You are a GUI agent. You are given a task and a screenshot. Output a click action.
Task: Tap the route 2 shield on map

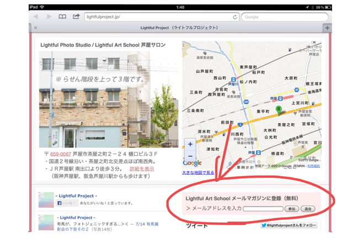[240, 124]
